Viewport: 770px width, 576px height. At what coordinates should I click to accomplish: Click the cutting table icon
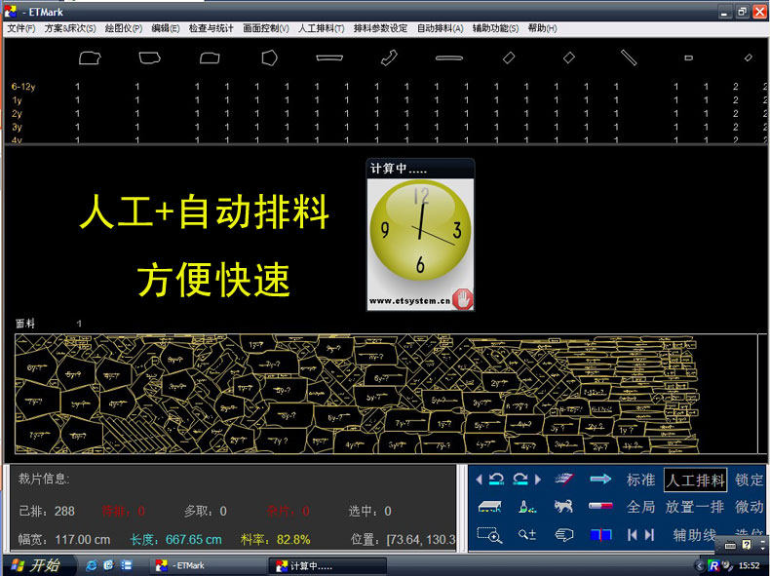[x=489, y=506]
